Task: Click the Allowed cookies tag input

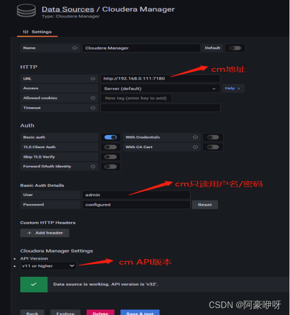Action: coord(136,98)
